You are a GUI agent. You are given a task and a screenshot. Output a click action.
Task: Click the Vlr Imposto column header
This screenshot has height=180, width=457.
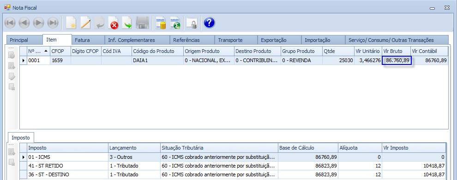coord(414,148)
